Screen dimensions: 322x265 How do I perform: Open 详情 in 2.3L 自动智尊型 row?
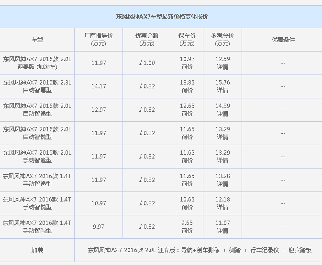pyautogui.click(x=222, y=90)
